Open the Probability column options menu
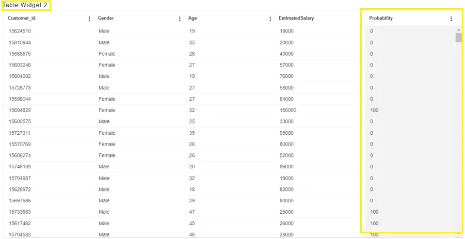 click(x=451, y=19)
